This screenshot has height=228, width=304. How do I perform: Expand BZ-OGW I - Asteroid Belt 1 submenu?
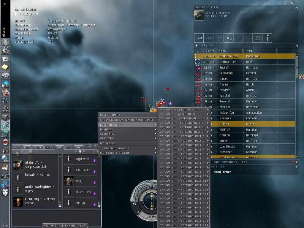click(184, 110)
